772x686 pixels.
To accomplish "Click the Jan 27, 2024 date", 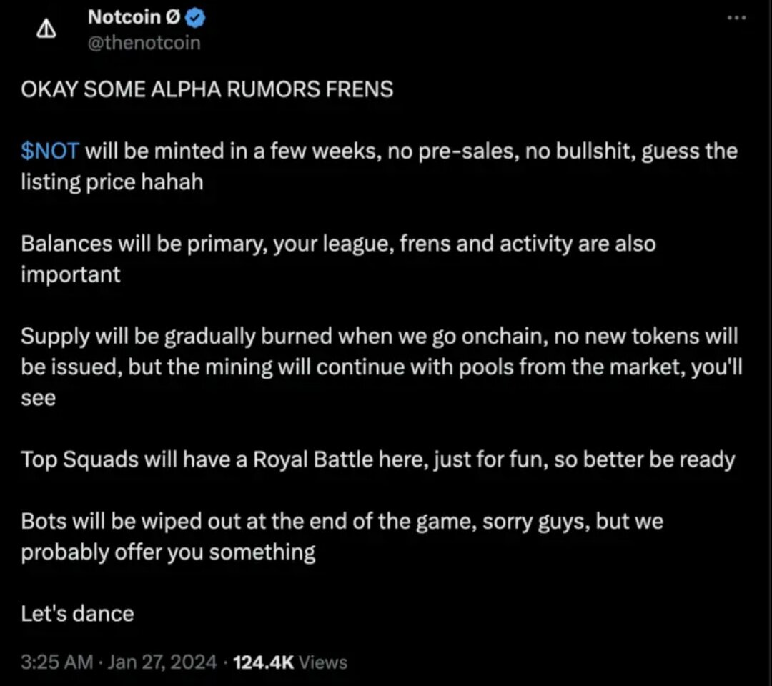I will [164, 662].
